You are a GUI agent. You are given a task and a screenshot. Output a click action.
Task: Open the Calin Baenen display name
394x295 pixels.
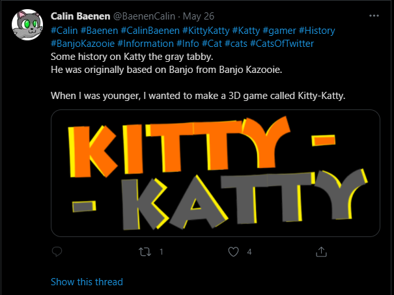pyautogui.click(x=80, y=16)
